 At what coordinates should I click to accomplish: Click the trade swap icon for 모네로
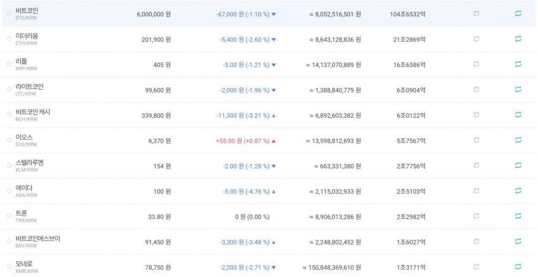tap(518, 266)
